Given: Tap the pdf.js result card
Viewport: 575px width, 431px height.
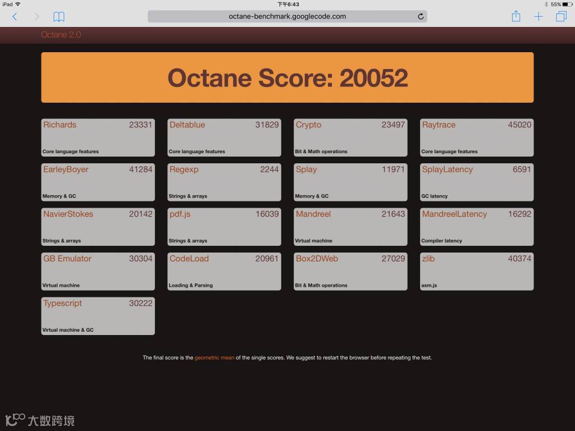Looking at the screenshot, I should coord(224,227).
